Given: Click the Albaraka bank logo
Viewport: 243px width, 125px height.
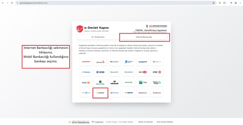Looking at the screenshot, I should [x=100, y=62].
